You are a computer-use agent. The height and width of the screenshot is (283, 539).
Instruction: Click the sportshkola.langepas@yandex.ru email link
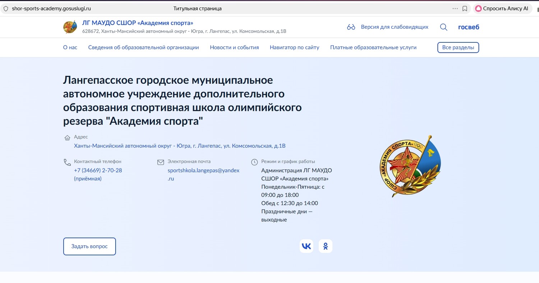pyautogui.click(x=203, y=171)
